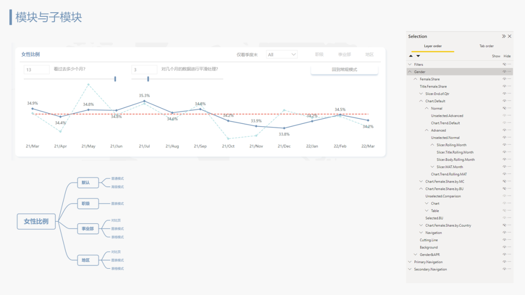Move layer down with the down arrow
Viewport: 525px width, 295px height.
point(418,56)
